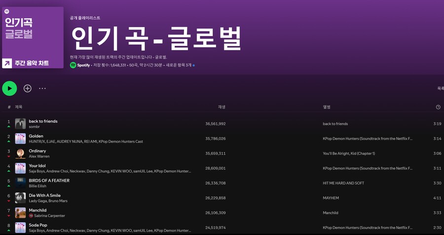Open the Lady Gaga, Bruno Mars artist line
The image size is (444, 235).
pyautogui.click(x=48, y=201)
